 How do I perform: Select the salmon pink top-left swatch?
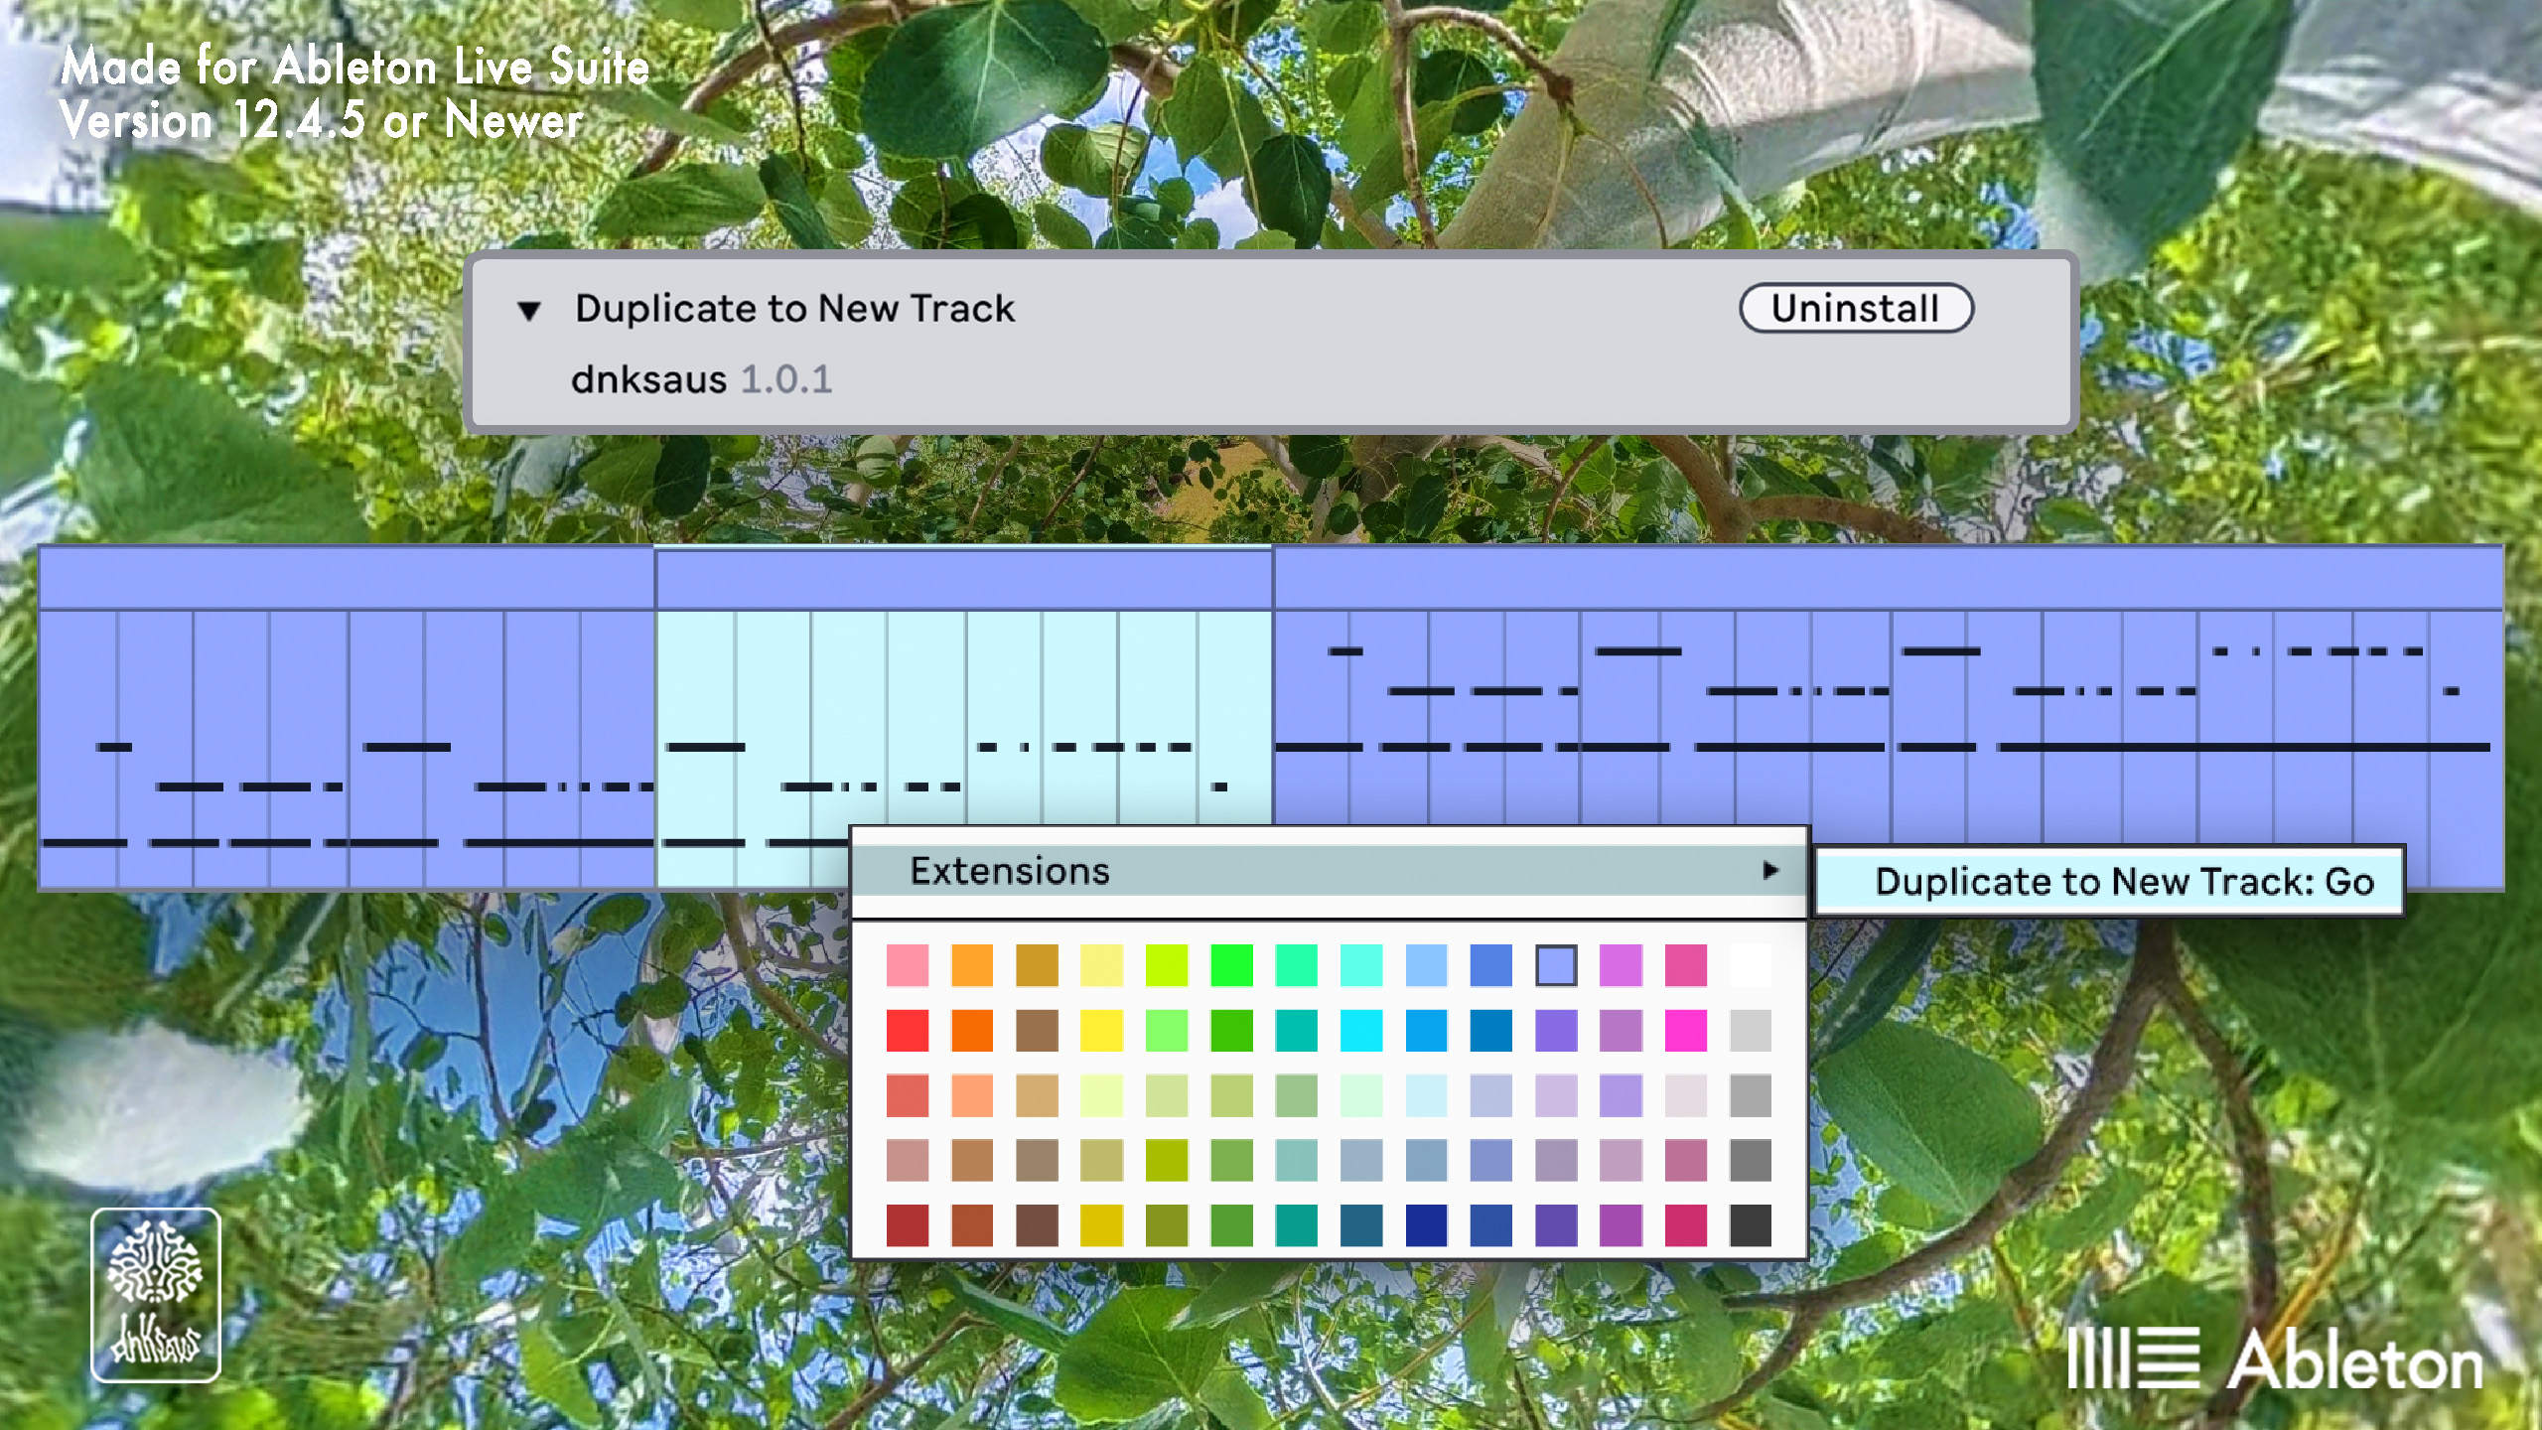click(x=907, y=965)
